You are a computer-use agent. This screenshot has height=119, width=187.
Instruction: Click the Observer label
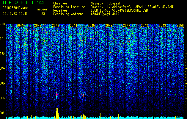pos(60,3)
